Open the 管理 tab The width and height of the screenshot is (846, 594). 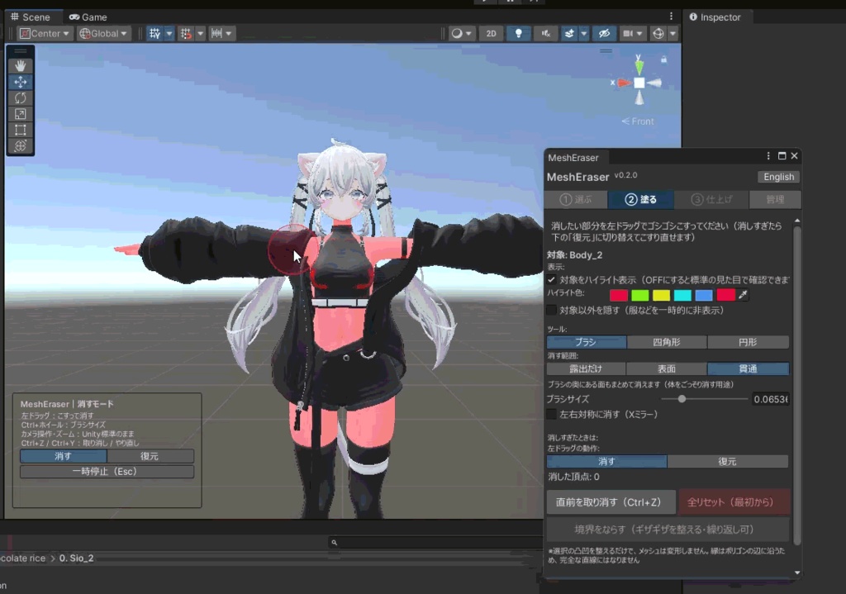point(775,200)
